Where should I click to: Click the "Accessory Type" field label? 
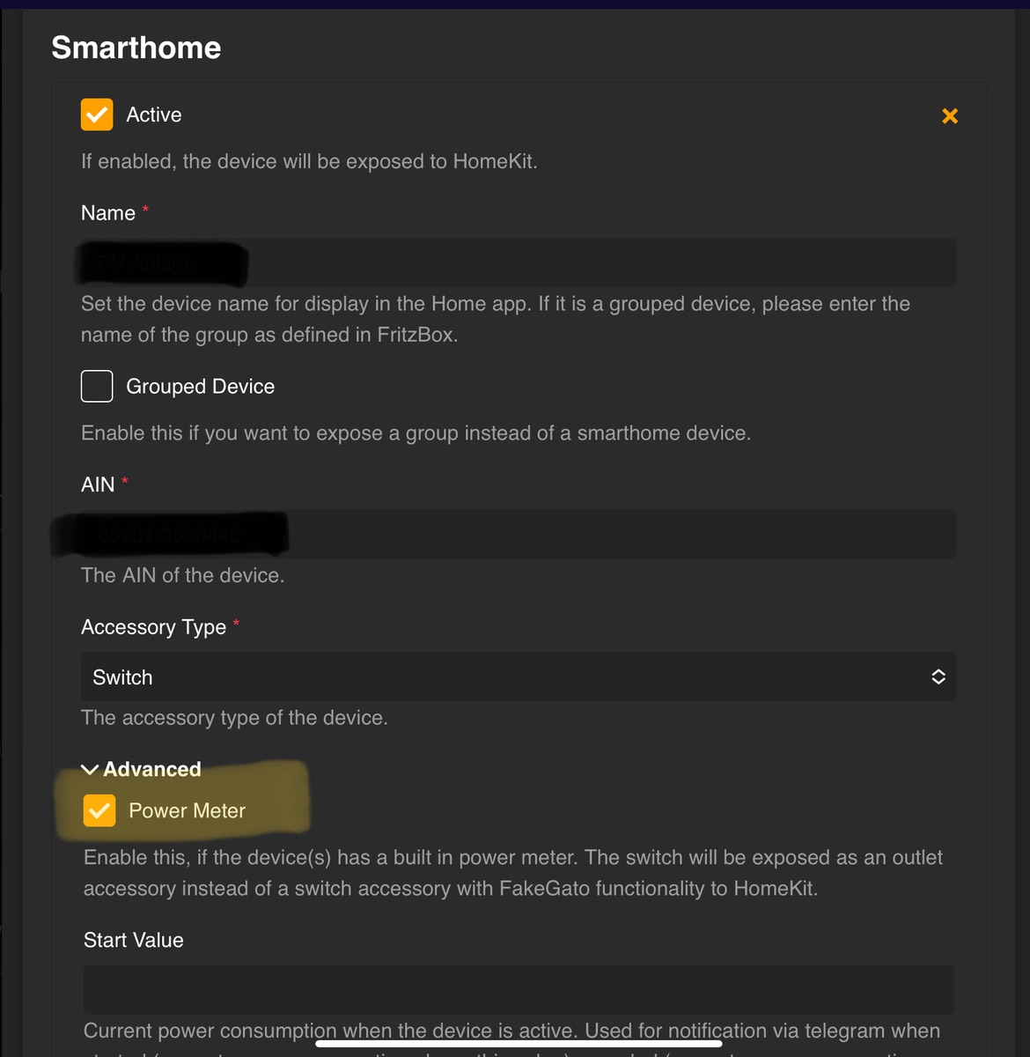154,627
